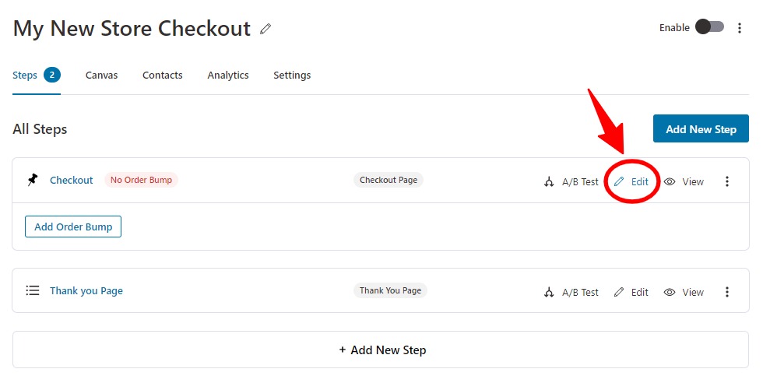Click the pencil icon beside store title
Image resolution: width=763 pixels, height=383 pixels.
[265, 29]
